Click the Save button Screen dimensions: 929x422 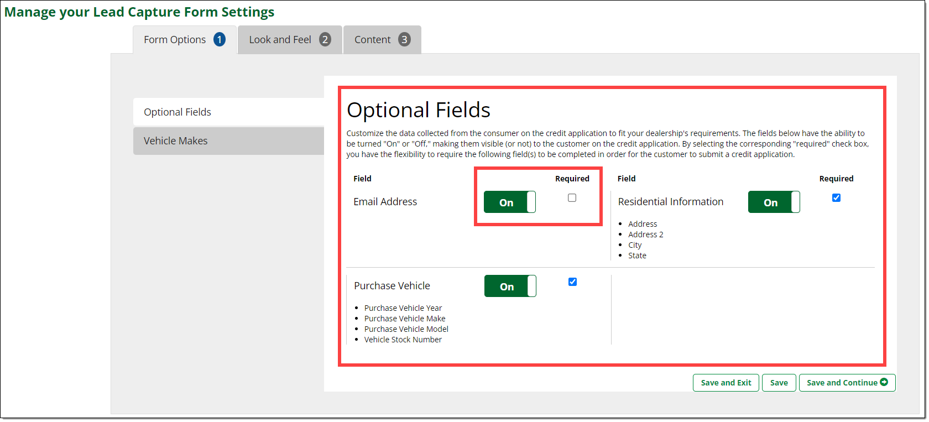pos(779,383)
